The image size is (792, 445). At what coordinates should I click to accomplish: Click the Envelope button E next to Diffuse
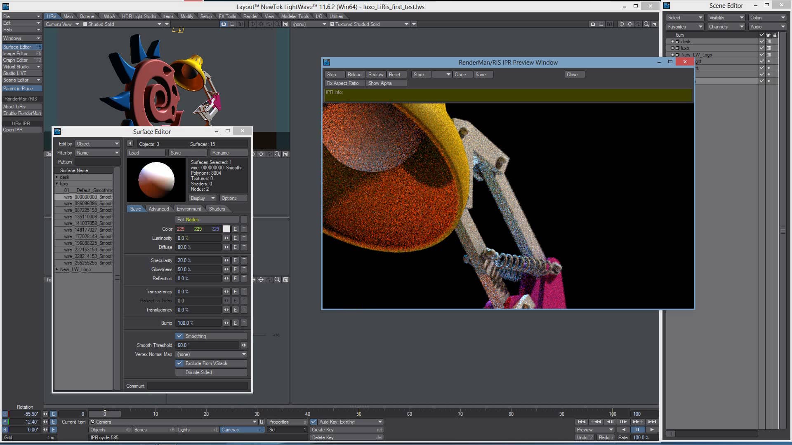click(x=235, y=247)
